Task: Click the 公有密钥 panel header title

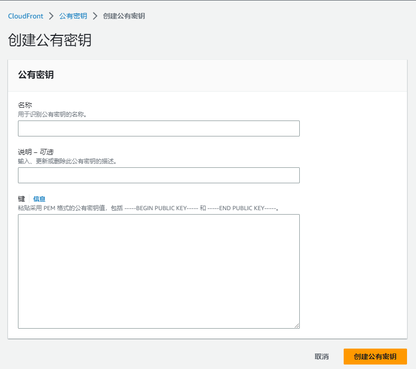Action: point(36,75)
